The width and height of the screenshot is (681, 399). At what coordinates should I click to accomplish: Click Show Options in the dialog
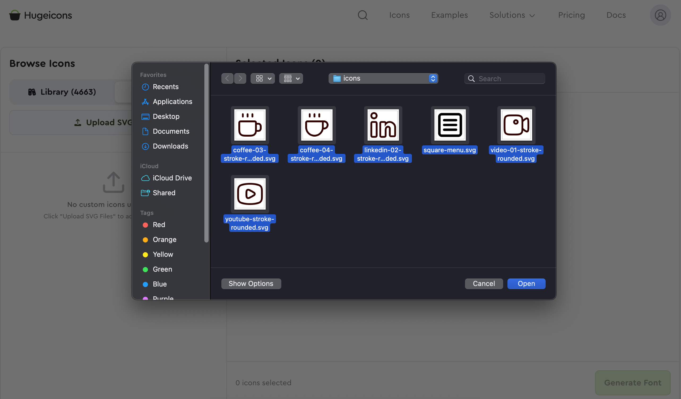click(251, 283)
